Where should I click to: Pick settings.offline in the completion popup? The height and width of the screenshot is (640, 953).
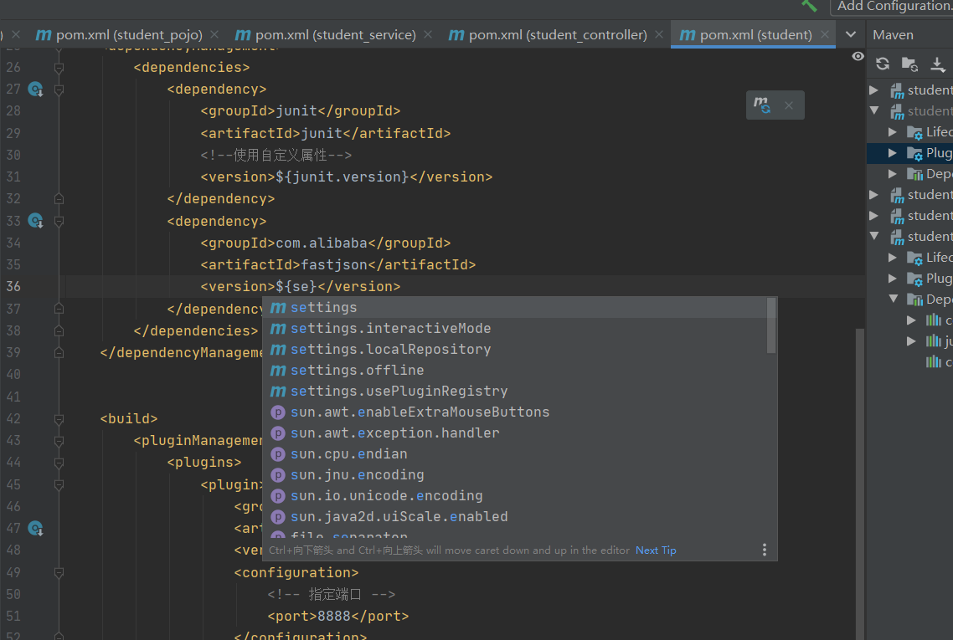(x=515, y=371)
